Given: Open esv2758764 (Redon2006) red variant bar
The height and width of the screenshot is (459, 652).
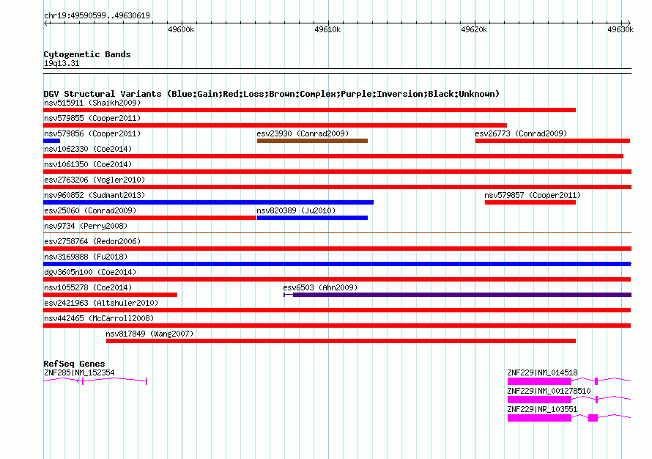Looking at the screenshot, I should [337, 249].
